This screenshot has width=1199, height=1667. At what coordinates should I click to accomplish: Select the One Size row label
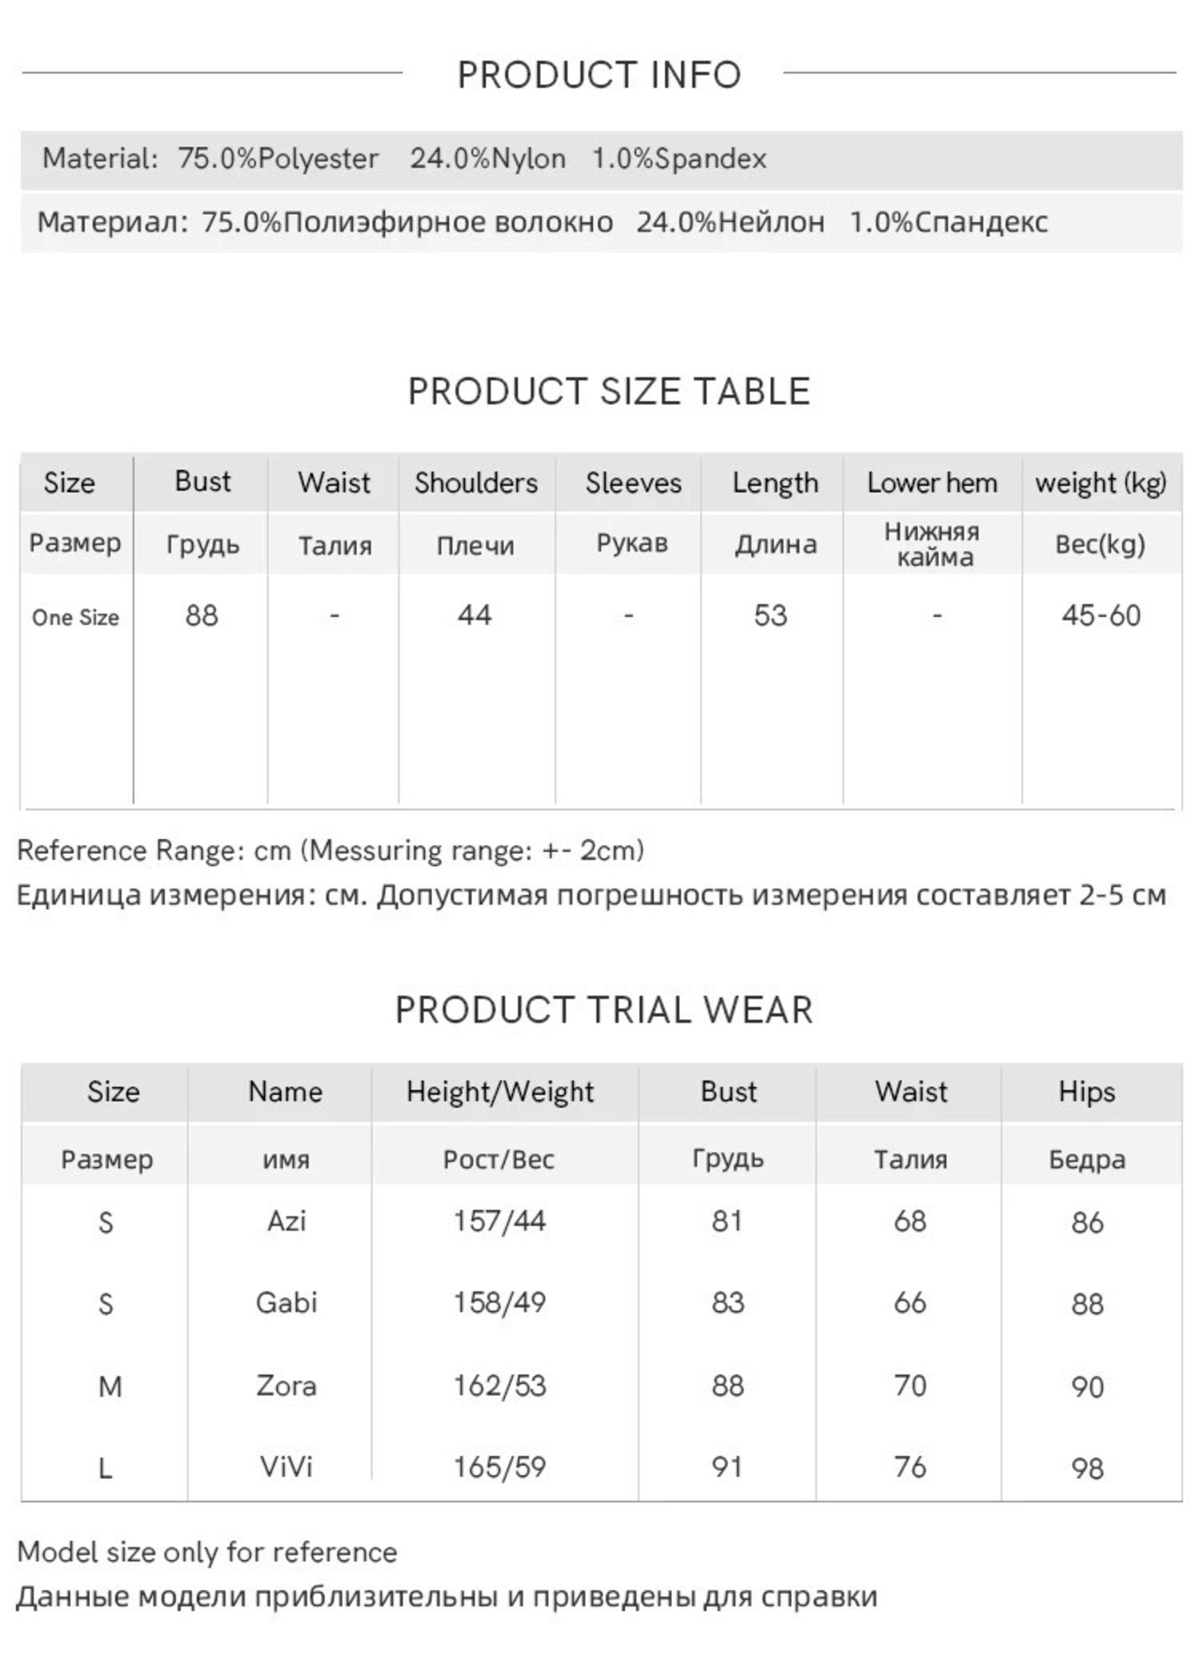coord(75,618)
